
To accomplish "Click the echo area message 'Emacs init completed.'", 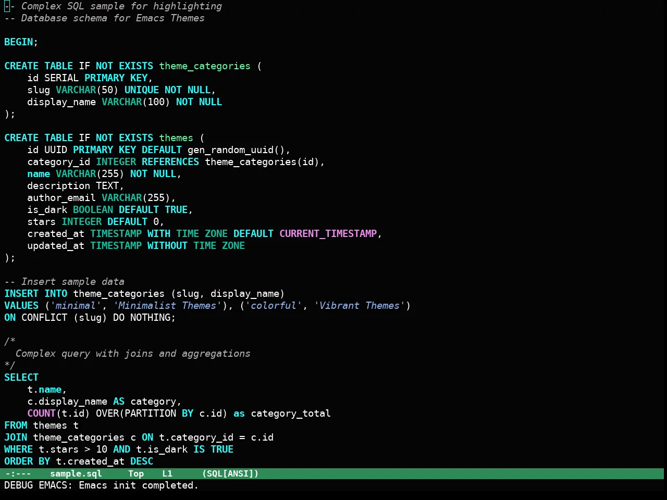I will click(x=139, y=485).
